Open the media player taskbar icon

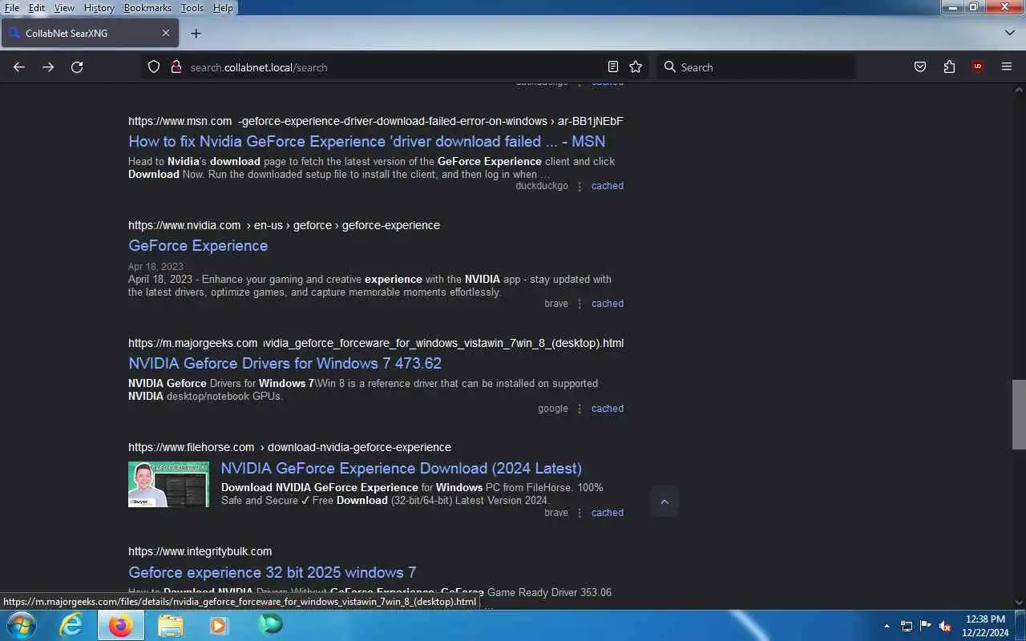point(219,625)
